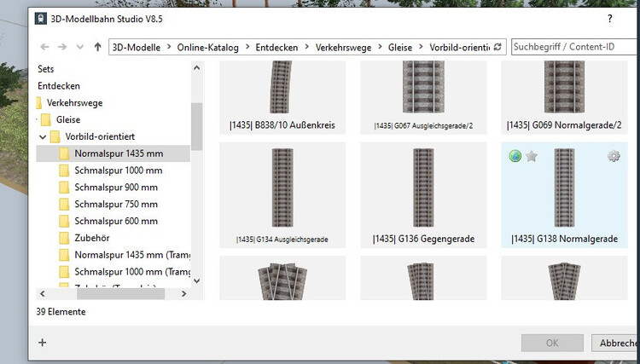Click the tree horizontal scrollbar thumb
The width and height of the screenshot is (640, 364).
point(121,293)
